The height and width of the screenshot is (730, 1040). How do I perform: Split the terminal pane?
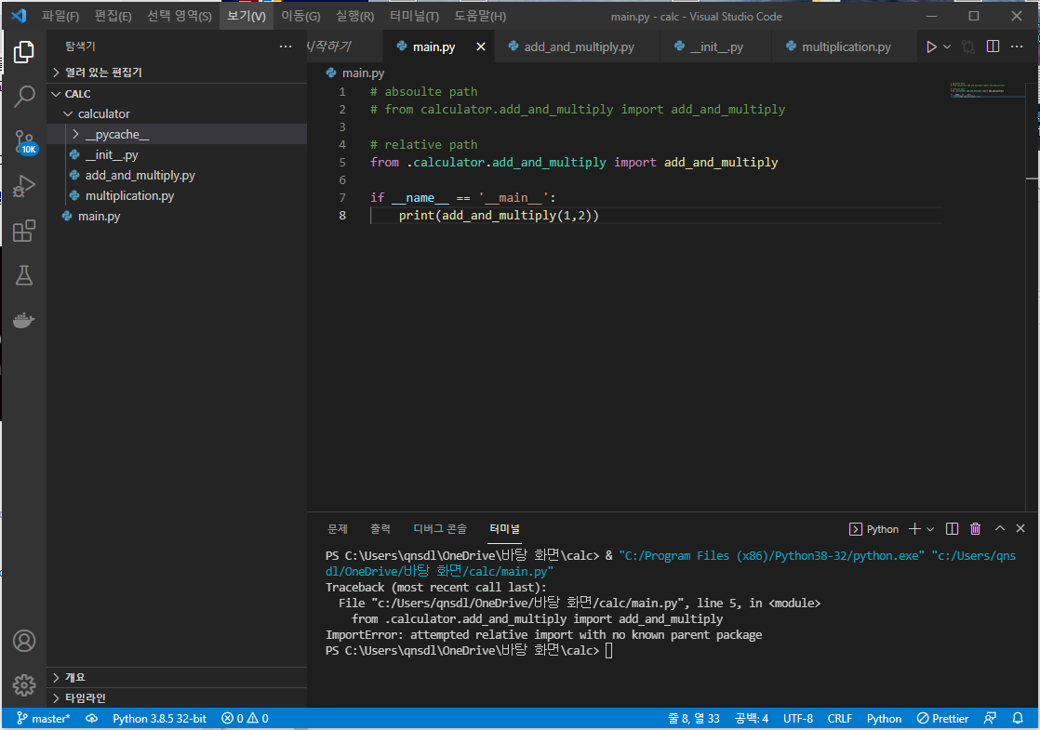pyautogui.click(x=952, y=528)
